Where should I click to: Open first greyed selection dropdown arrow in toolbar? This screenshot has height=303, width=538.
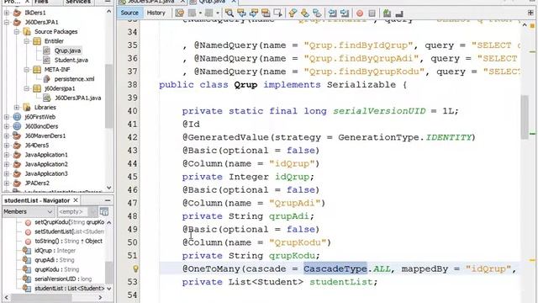pos(200,13)
